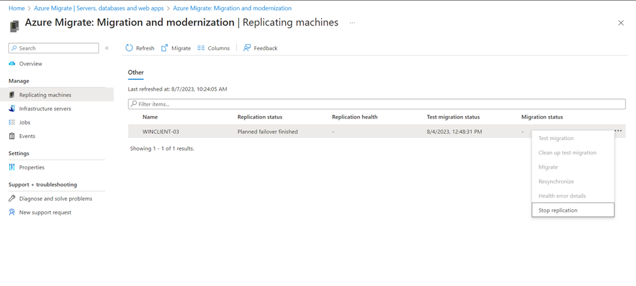Sort by Replication health column header
Screen dimensions: 636x286
click(354, 117)
